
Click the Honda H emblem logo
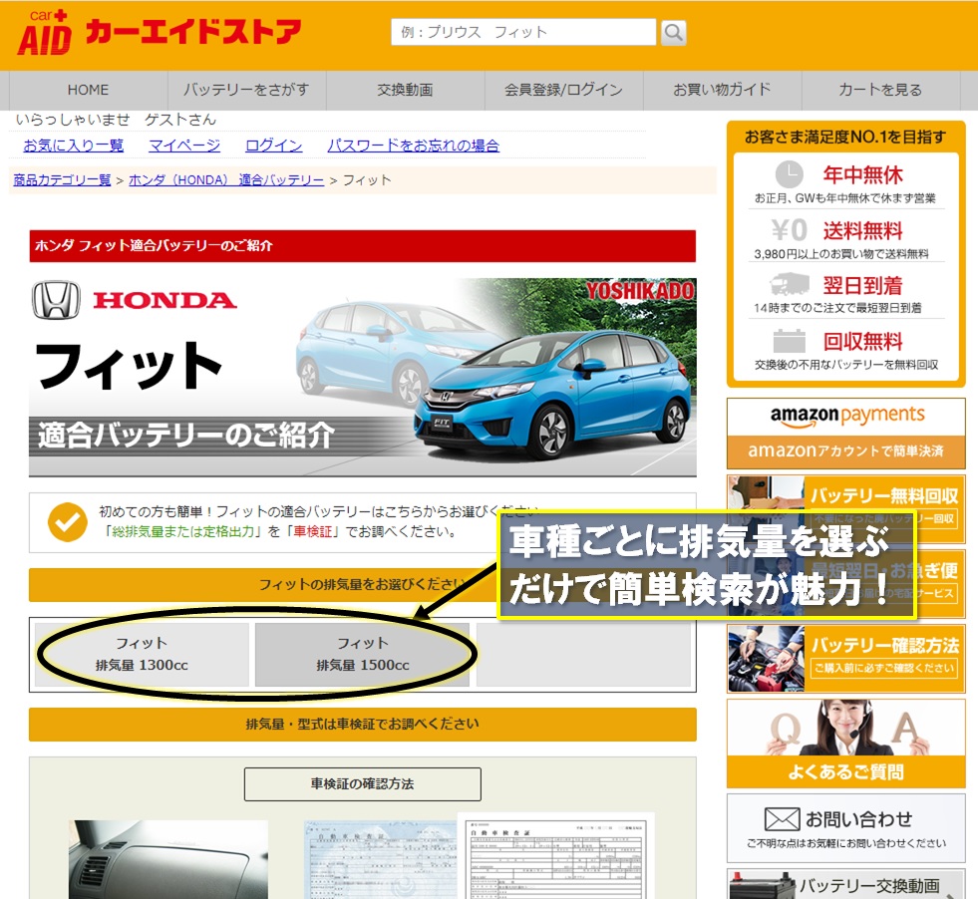(56, 301)
